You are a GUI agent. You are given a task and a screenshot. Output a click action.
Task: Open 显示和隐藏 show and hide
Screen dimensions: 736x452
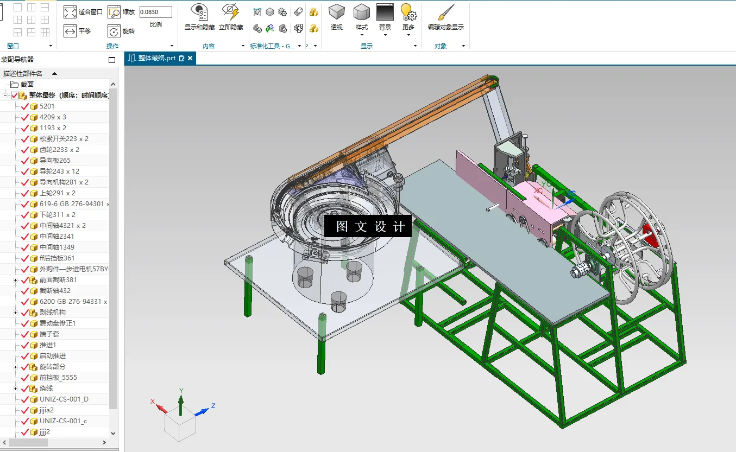coord(199,17)
